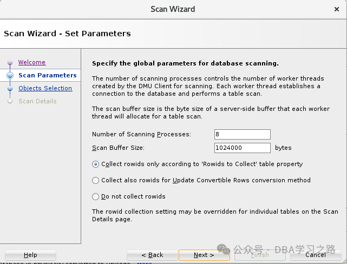This screenshot has width=347, height=264.
Task: Click the greyed-out Scan Details step label
Action: coord(37,101)
